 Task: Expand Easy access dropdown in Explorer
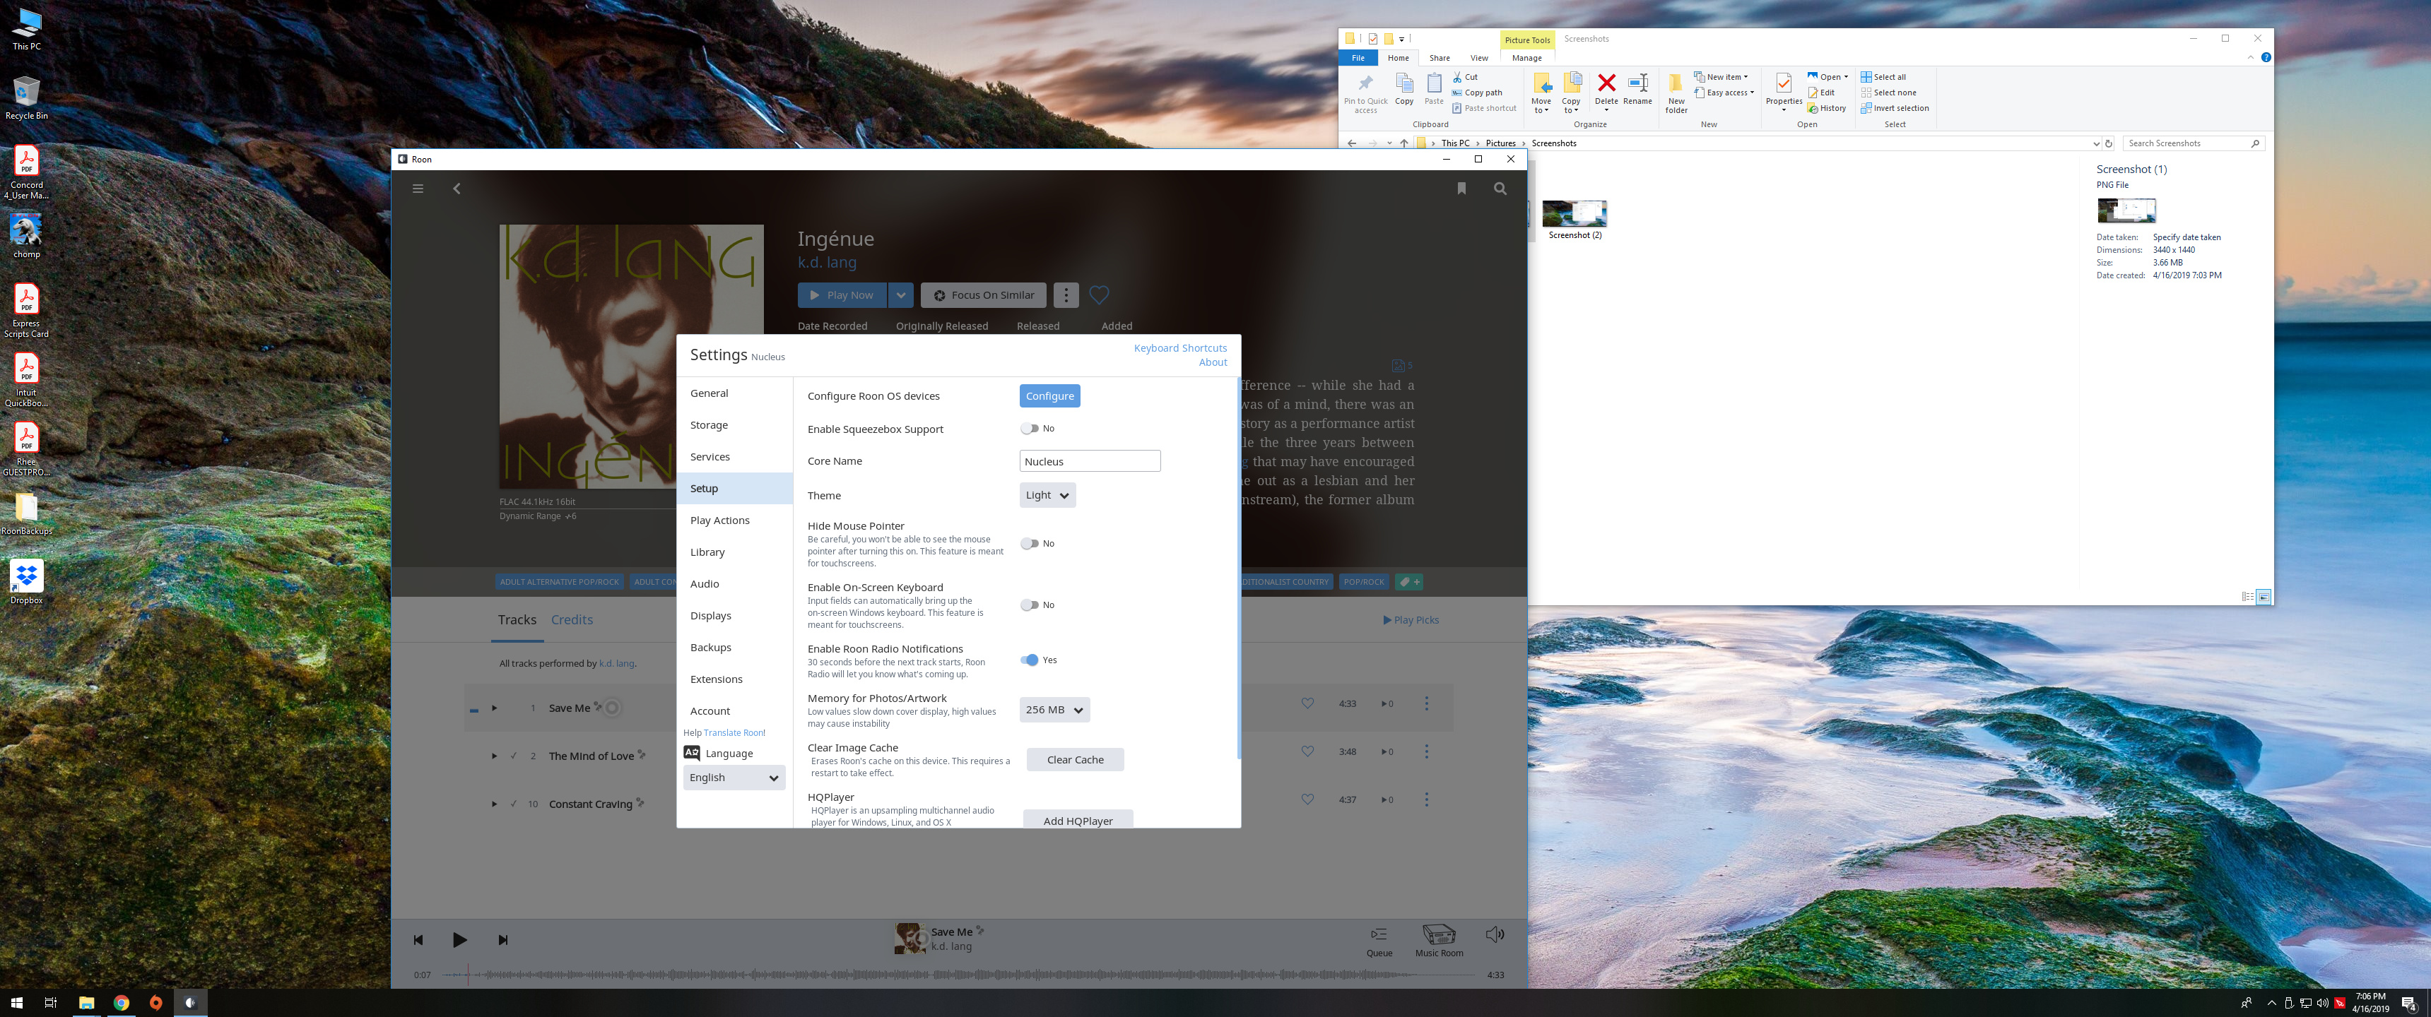coord(1724,93)
